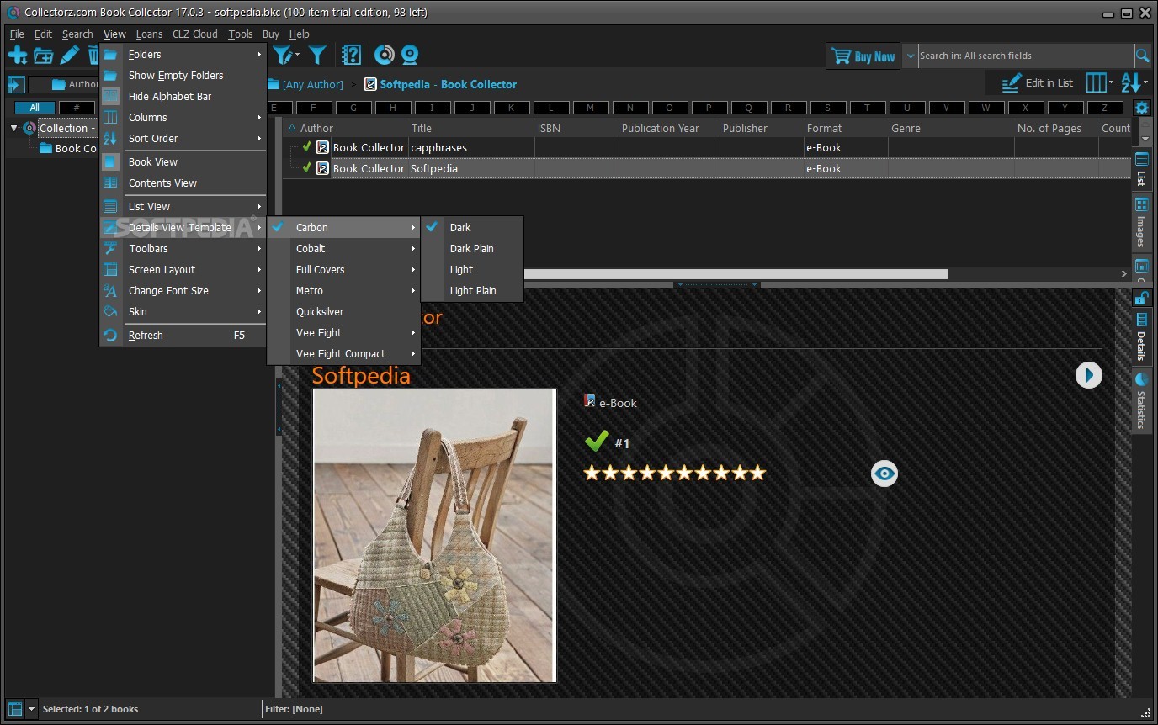Screen dimensions: 1158x725
Task: Open Vee Eight Compact submenu
Action: coord(343,353)
